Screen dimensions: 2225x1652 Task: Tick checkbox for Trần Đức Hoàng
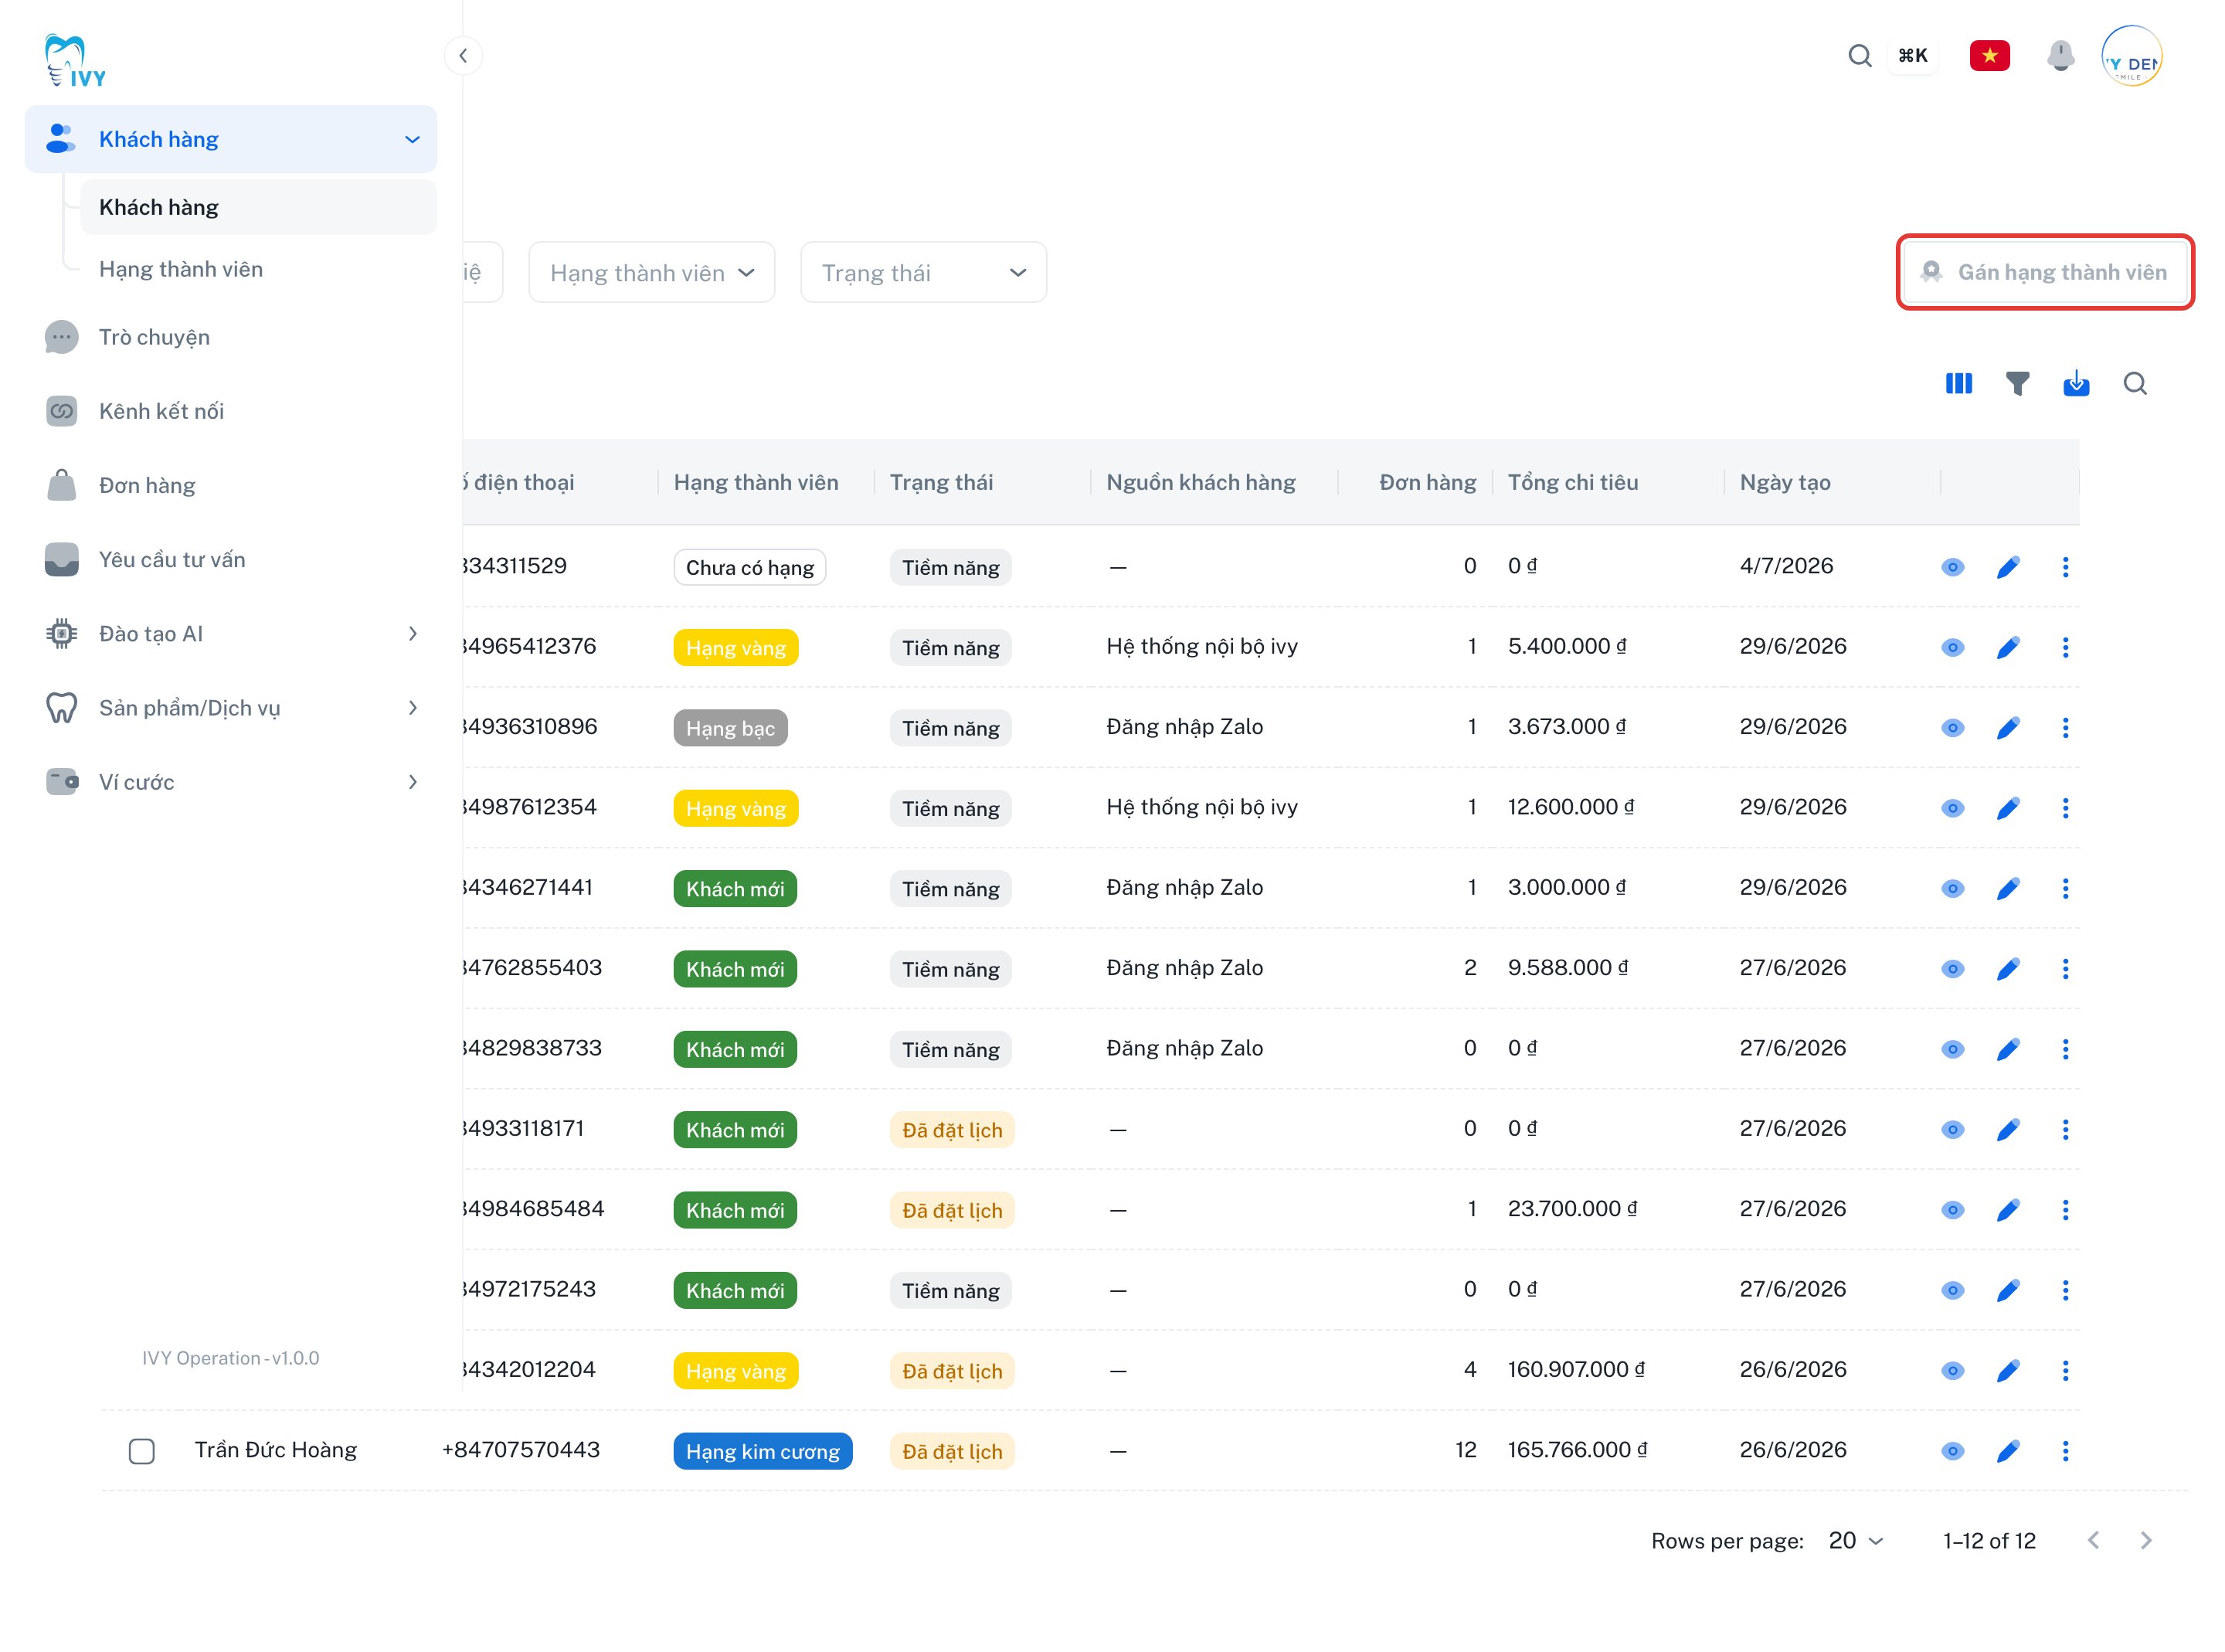point(142,1451)
